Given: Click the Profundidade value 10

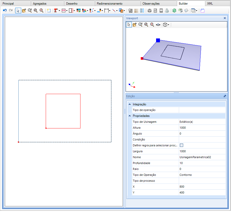Looking at the screenshot, I should 202,163.
